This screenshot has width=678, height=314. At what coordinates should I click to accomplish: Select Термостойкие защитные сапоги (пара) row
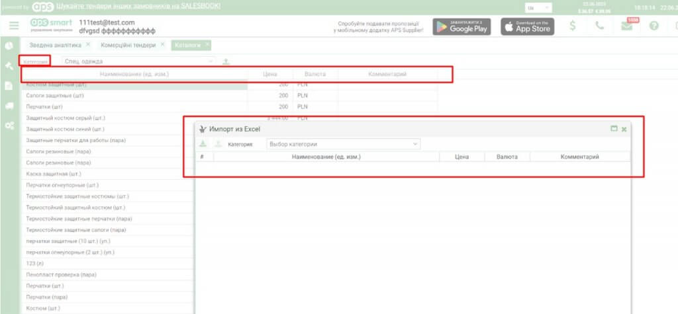(108, 230)
